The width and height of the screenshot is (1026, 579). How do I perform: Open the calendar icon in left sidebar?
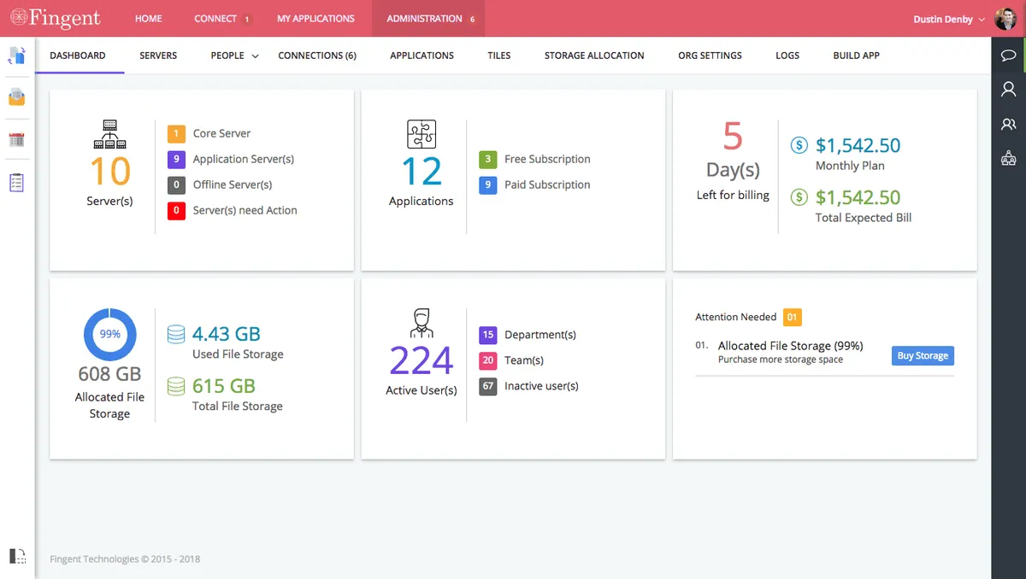[x=17, y=140]
